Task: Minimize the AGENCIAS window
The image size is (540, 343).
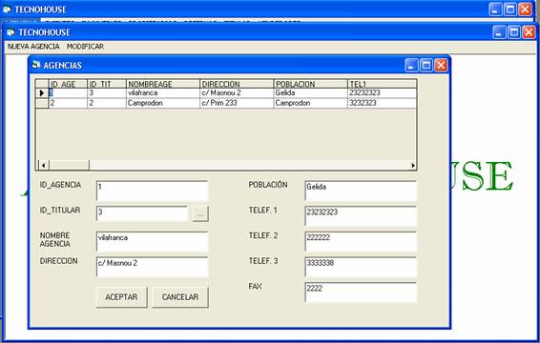Action: 411,65
